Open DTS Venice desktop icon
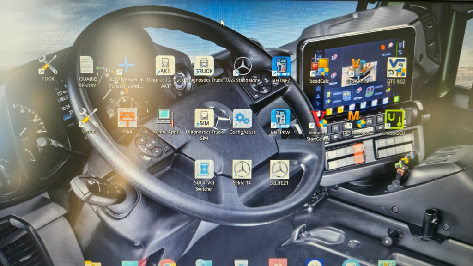Screen dimensions: 473x266 357,68
